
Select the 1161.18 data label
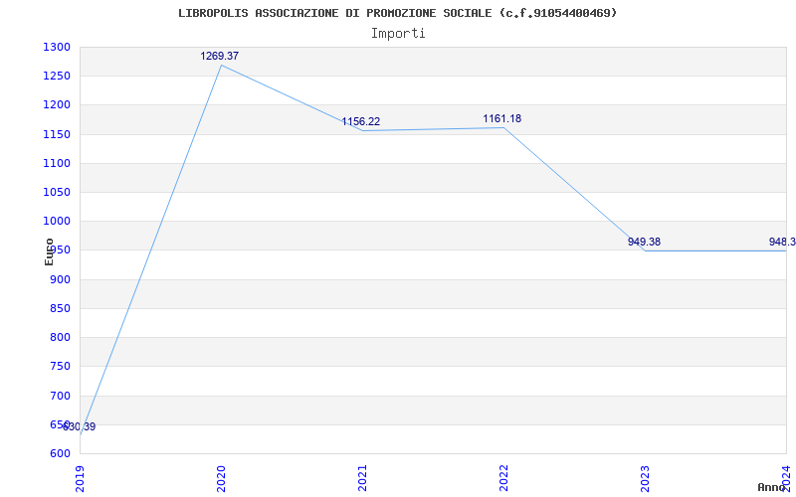point(502,118)
